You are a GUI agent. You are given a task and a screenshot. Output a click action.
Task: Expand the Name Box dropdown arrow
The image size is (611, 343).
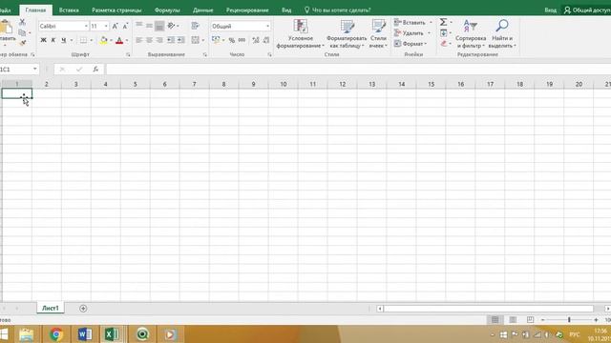(34, 70)
